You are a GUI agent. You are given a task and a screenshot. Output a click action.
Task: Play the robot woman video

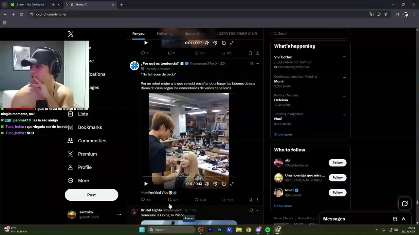(x=146, y=184)
